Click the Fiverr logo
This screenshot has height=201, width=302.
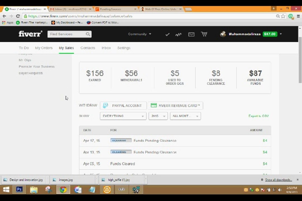coord(30,34)
